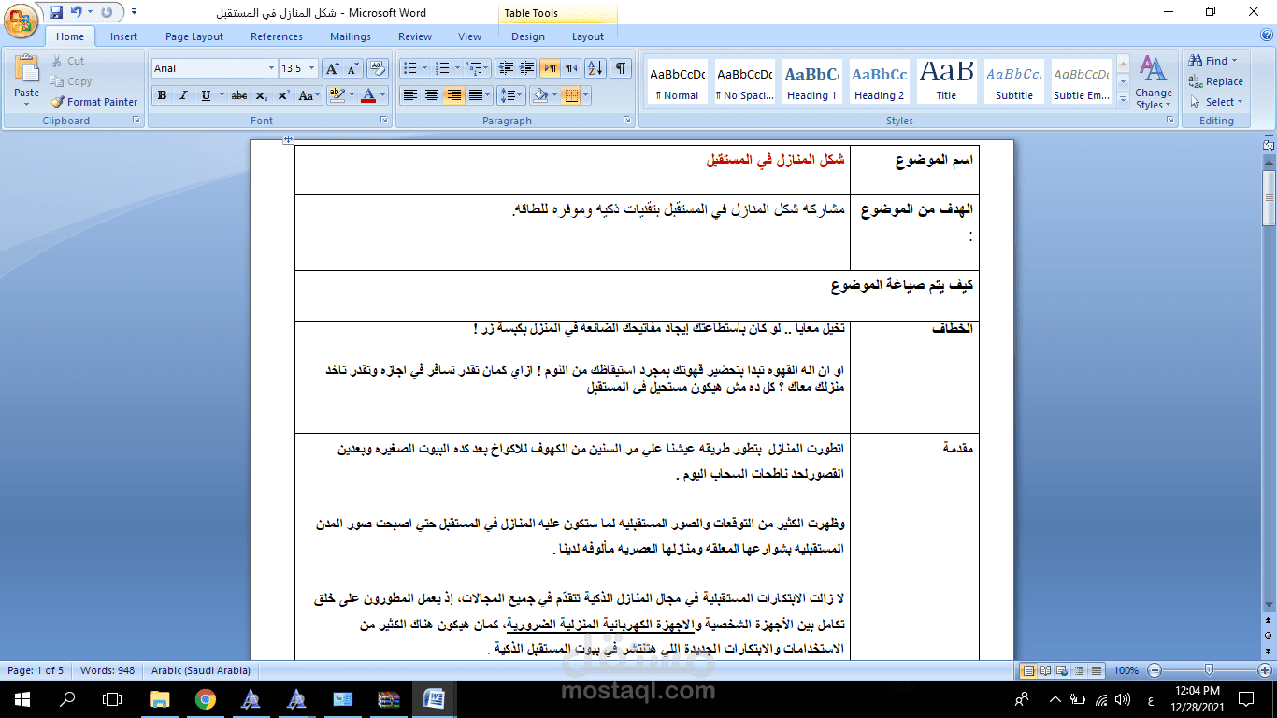Click the Shrink Font icon
The width and height of the screenshot is (1277, 718).
(353, 68)
